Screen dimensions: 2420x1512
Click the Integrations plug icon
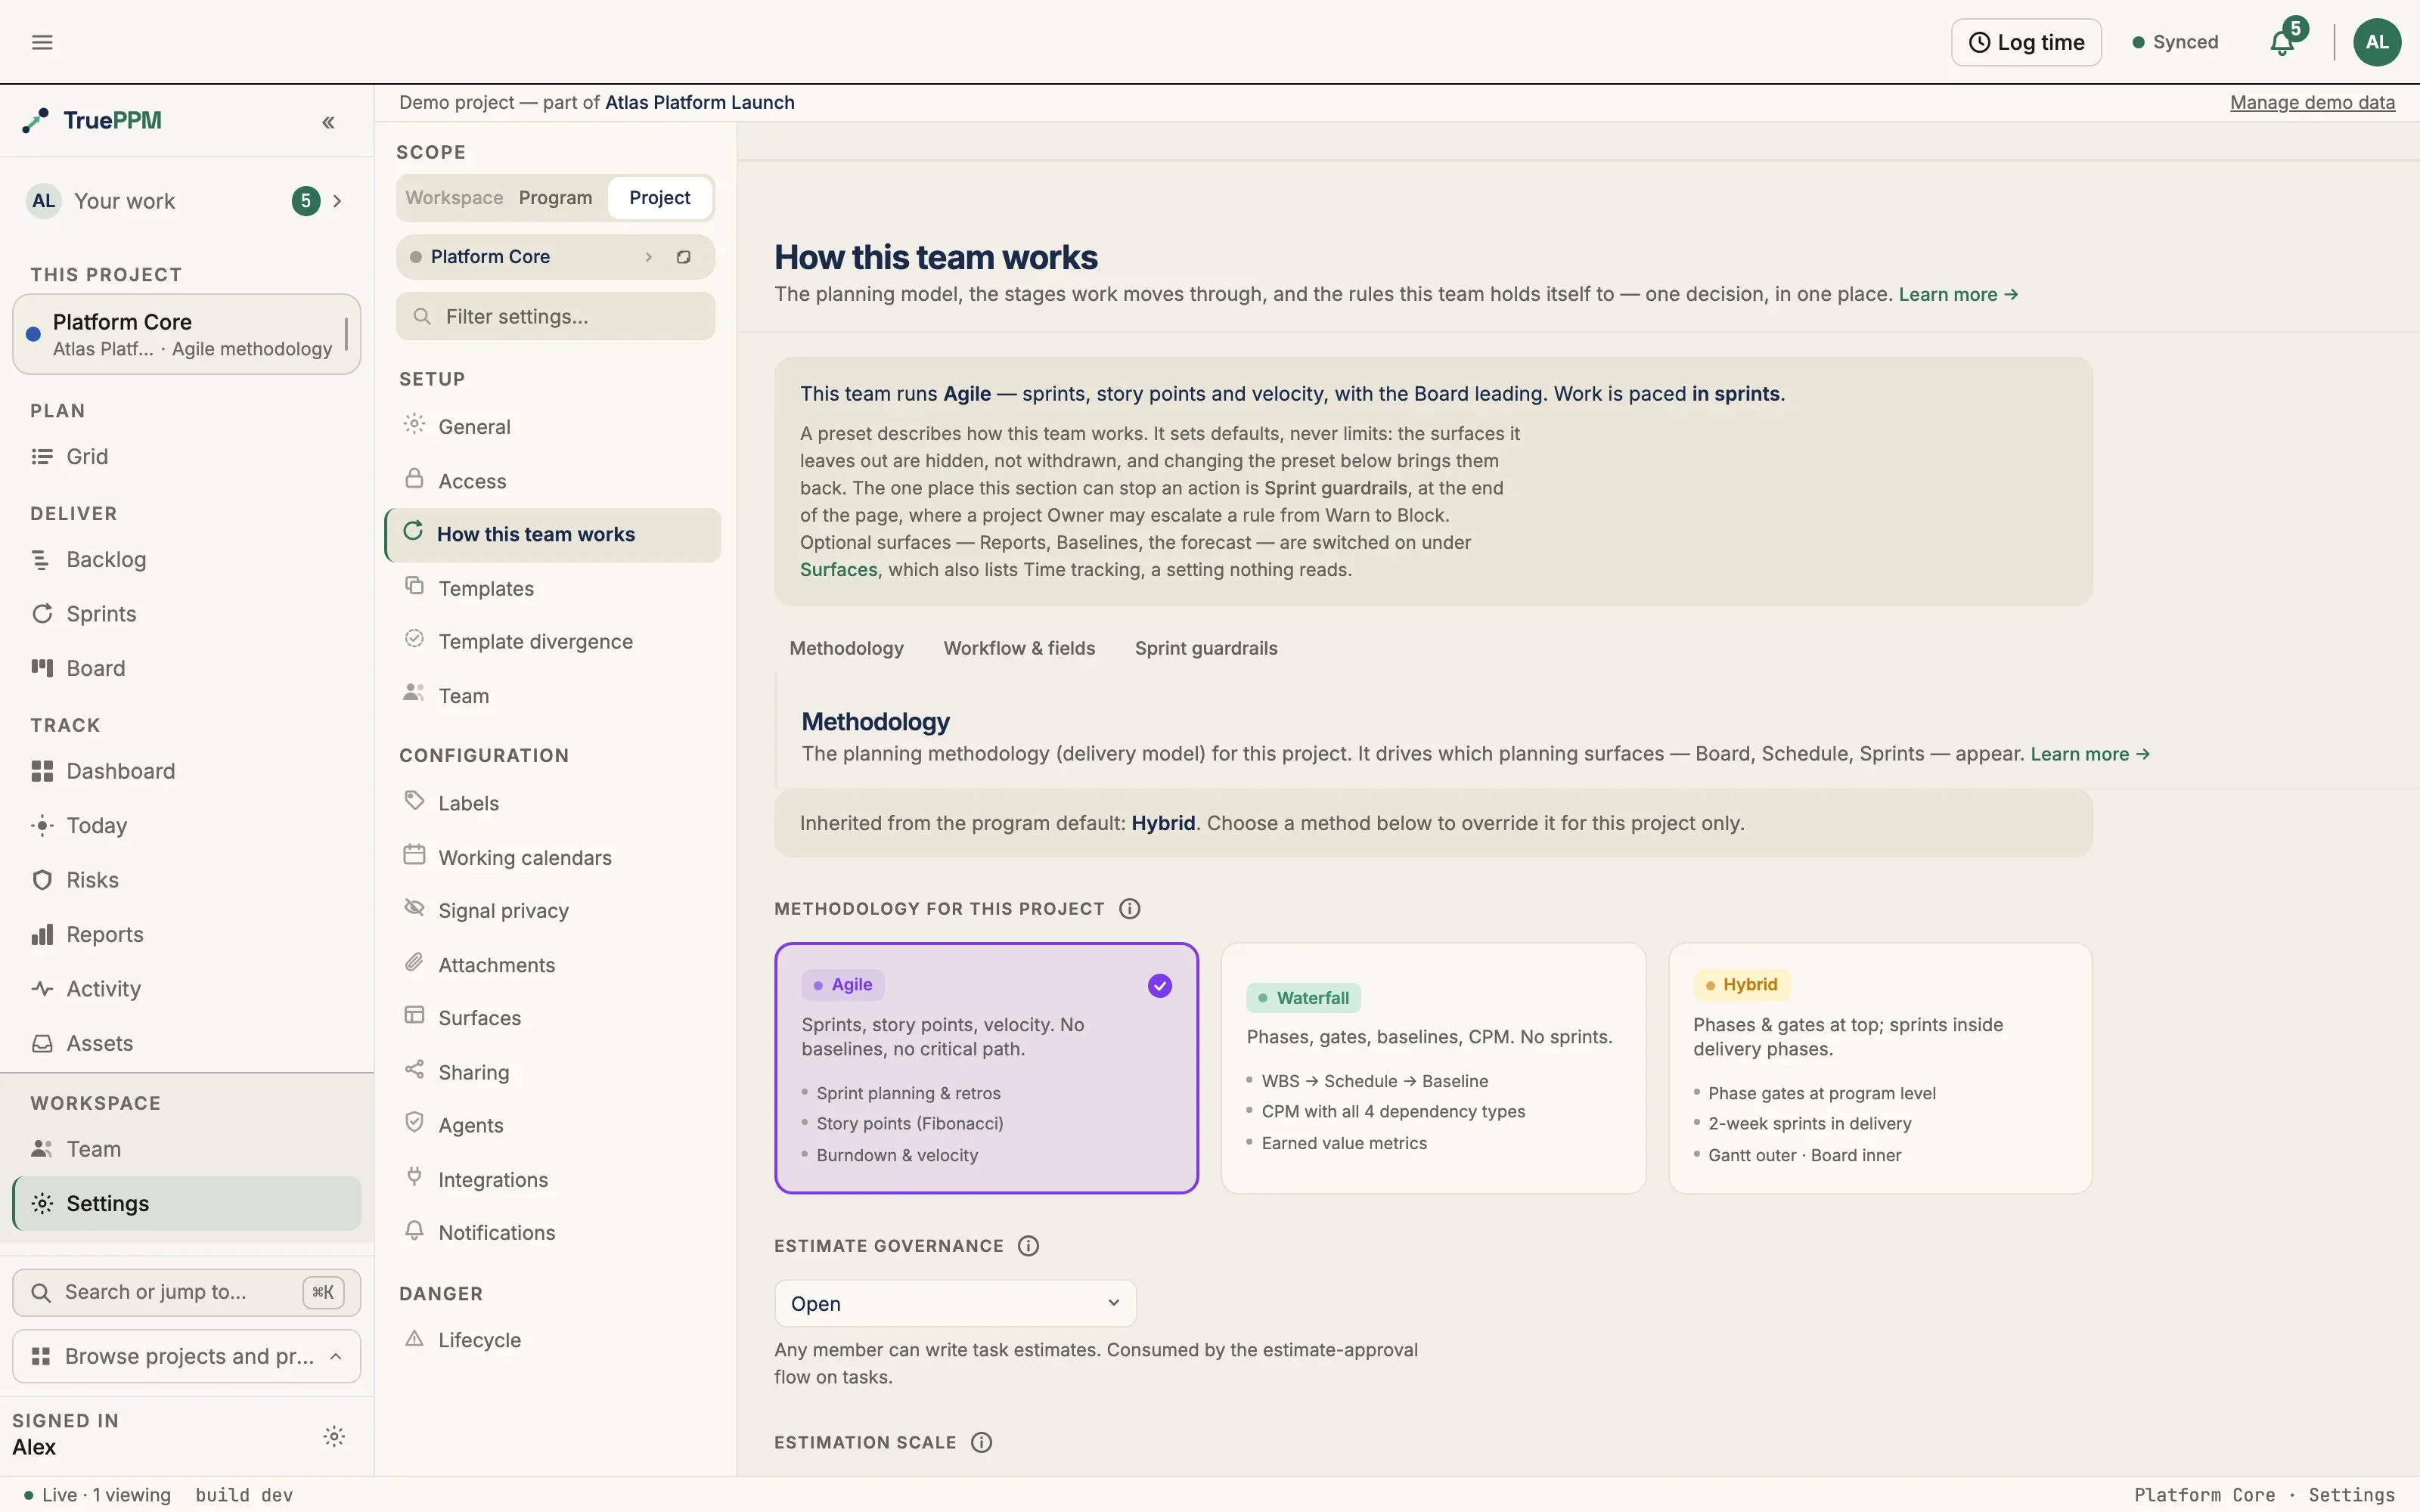414,1177
